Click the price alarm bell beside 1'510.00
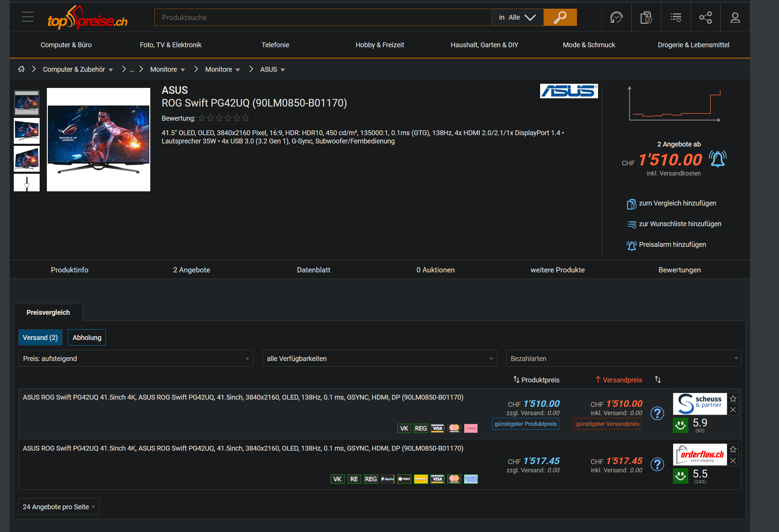 (718, 159)
